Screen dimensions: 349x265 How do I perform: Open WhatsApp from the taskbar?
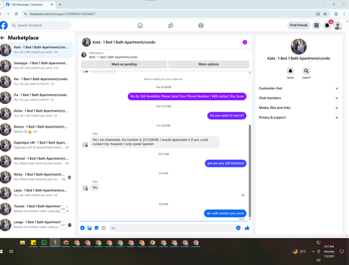point(44,243)
